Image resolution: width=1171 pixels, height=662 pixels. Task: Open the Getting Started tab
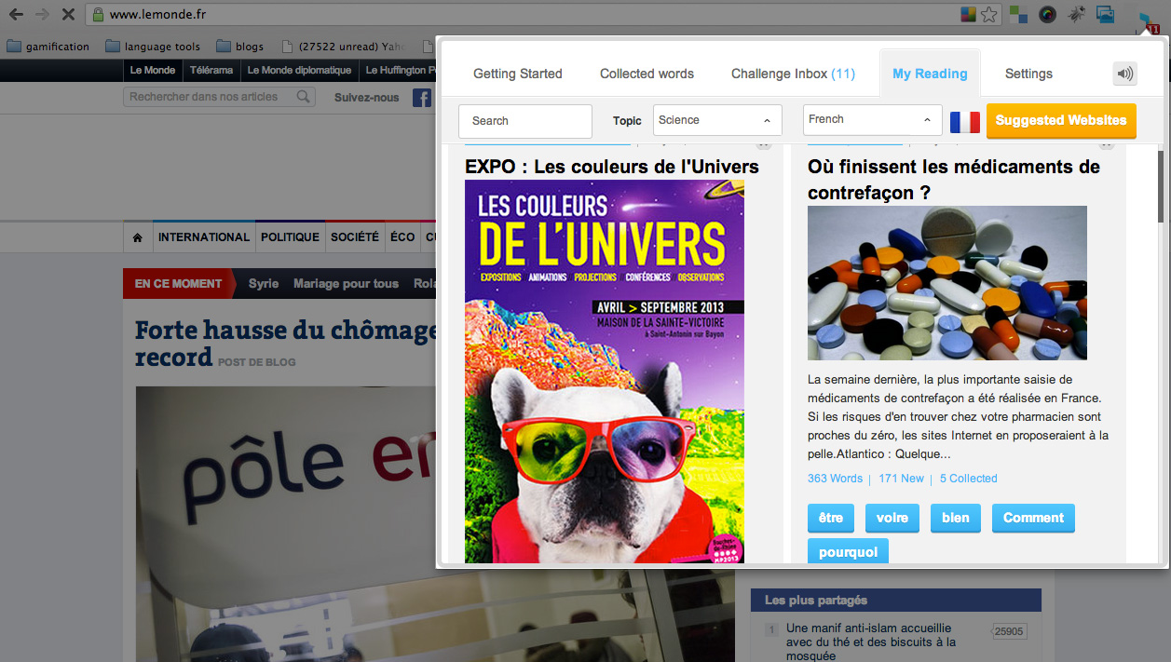518,74
